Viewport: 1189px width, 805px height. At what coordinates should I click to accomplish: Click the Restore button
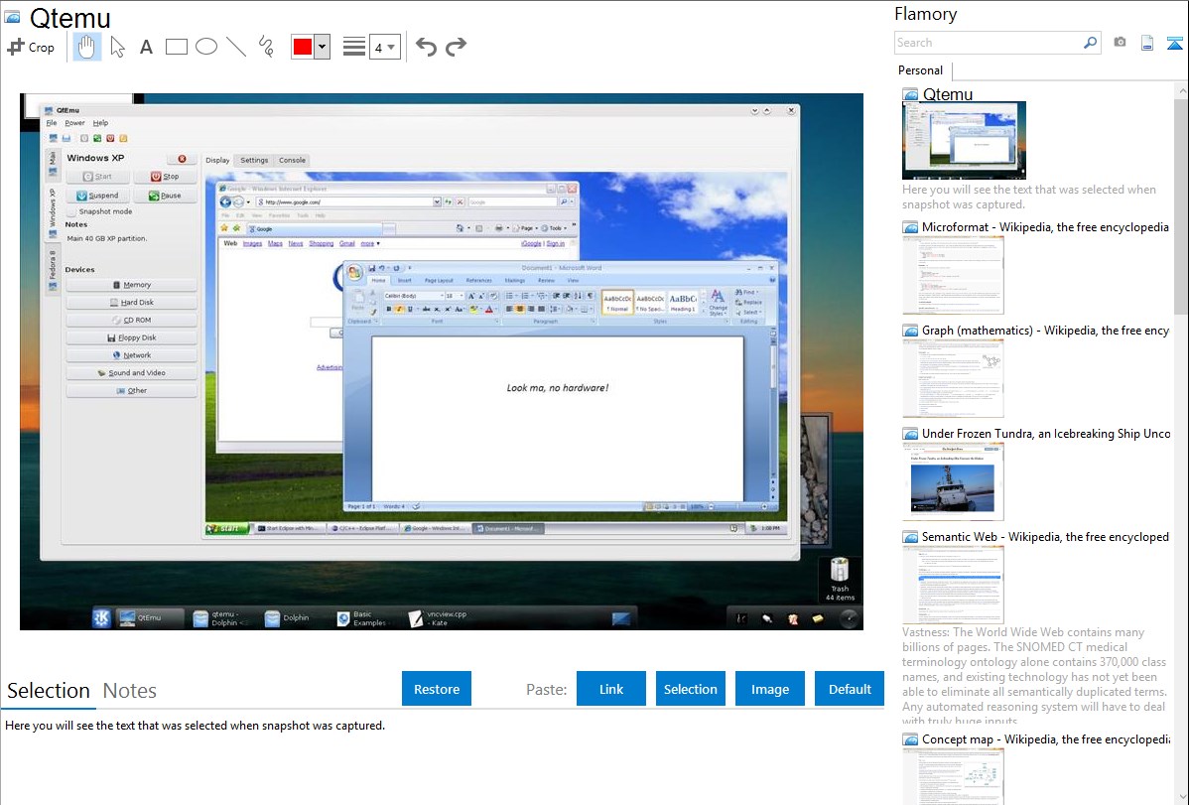tap(437, 689)
